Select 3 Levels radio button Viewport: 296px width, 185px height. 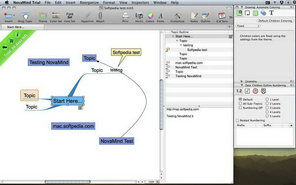[267, 108]
